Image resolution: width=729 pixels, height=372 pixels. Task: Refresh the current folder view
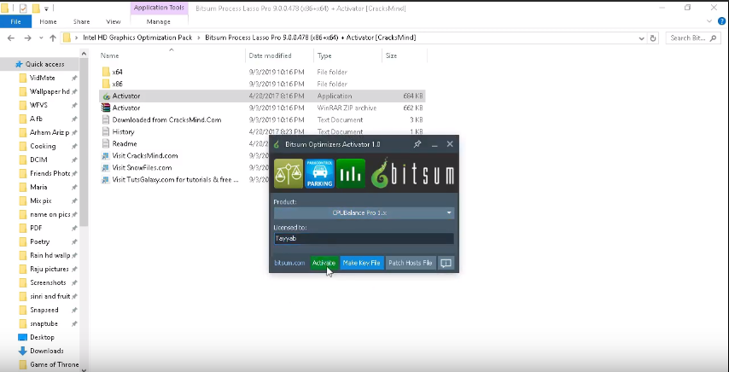[x=653, y=38]
